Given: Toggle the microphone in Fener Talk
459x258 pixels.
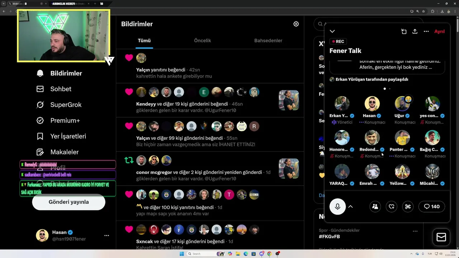Looking at the screenshot, I should point(337,206).
